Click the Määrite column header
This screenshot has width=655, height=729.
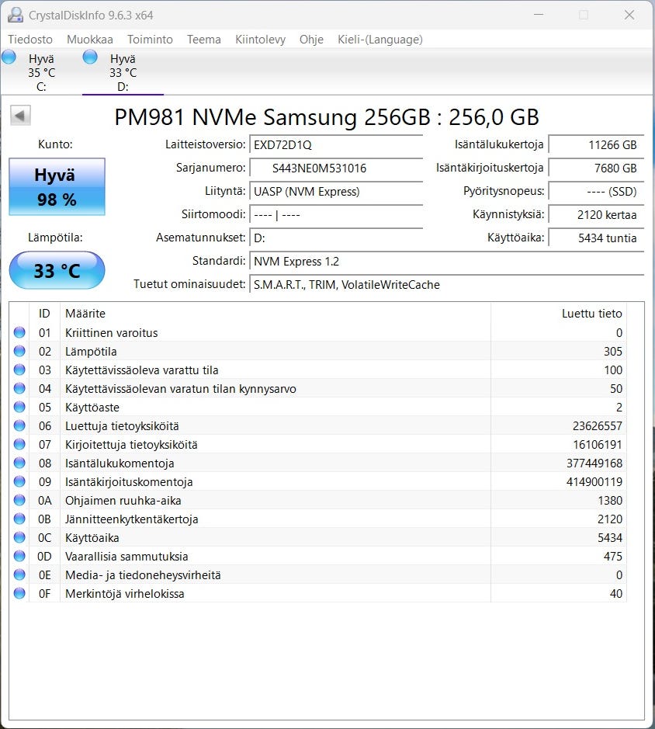(x=276, y=314)
